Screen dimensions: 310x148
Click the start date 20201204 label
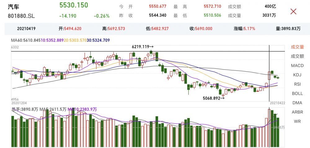click(19, 103)
